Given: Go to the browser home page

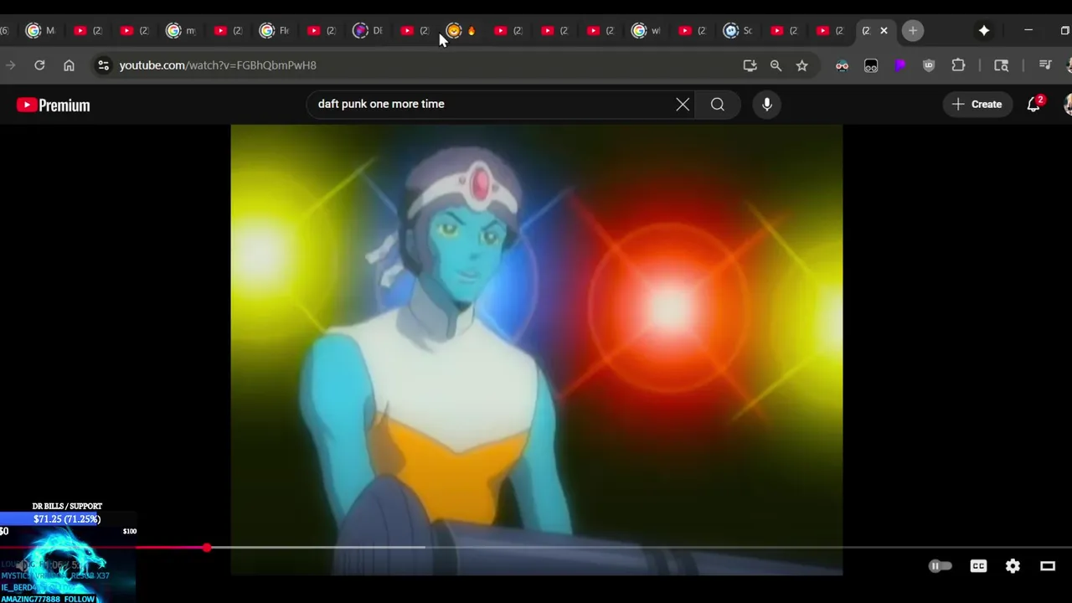Looking at the screenshot, I should click(x=69, y=65).
